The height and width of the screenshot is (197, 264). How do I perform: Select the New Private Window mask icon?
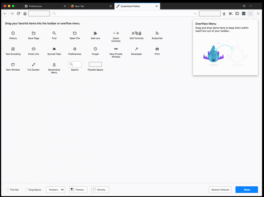[116, 49]
